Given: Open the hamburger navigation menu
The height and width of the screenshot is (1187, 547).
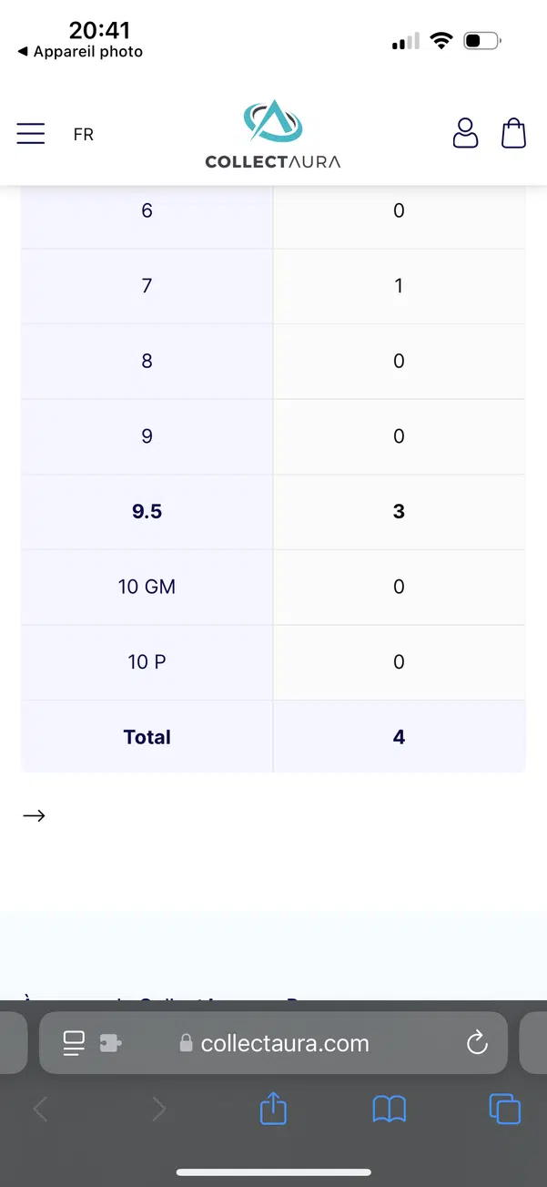Looking at the screenshot, I should click(x=31, y=134).
